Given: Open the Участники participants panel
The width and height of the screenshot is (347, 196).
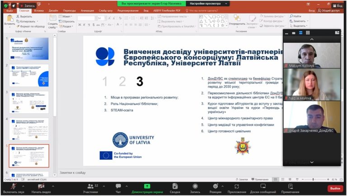Looking at the screenshot, I should pyautogui.click(x=91, y=188).
